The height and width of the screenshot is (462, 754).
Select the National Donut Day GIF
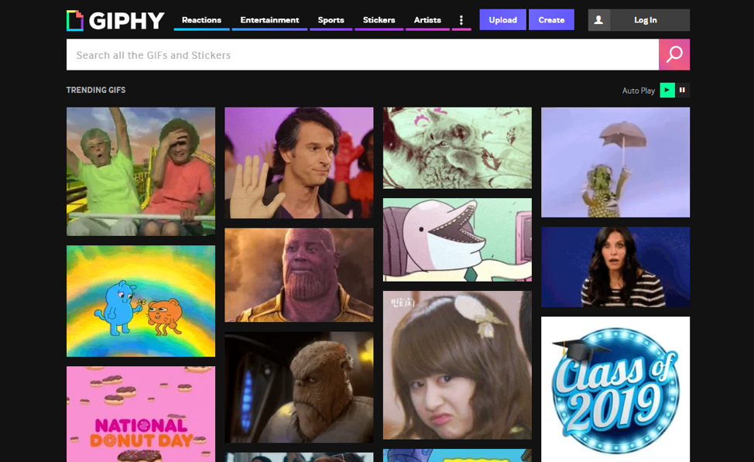(141, 414)
